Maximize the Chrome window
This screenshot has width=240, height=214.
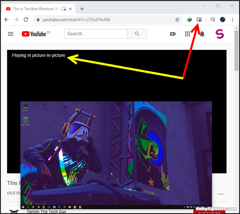(218, 6)
